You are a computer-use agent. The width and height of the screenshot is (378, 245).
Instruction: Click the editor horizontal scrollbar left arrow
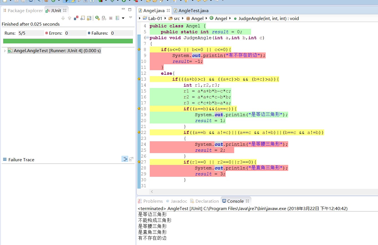point(152,192)
